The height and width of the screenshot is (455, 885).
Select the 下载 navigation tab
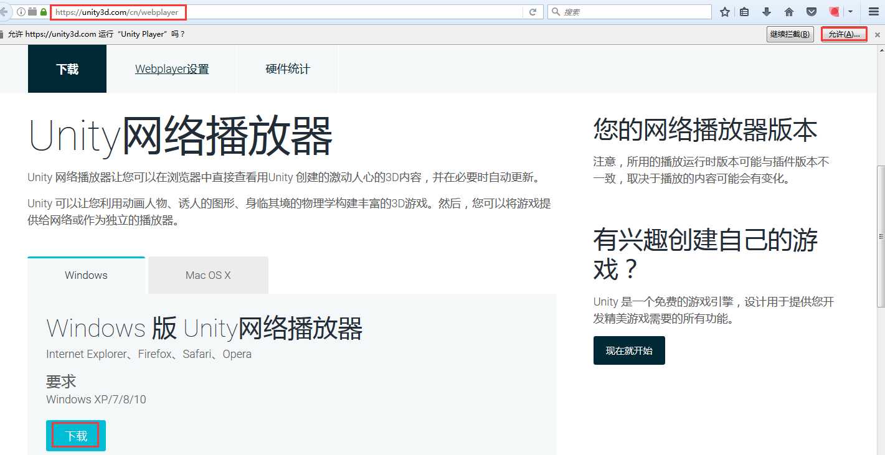(67, 69)
